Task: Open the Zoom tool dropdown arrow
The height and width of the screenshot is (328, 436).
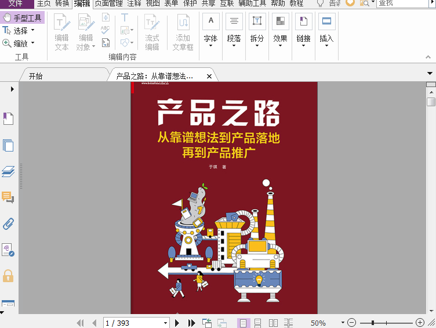Action: (33, 43)
